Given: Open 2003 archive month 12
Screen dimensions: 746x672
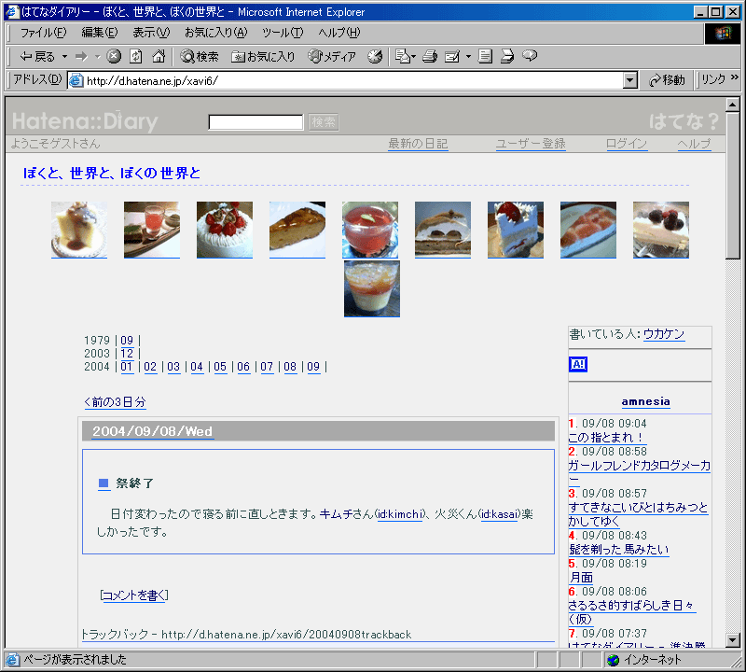Looking at the screenshot, I should point(127,354).
